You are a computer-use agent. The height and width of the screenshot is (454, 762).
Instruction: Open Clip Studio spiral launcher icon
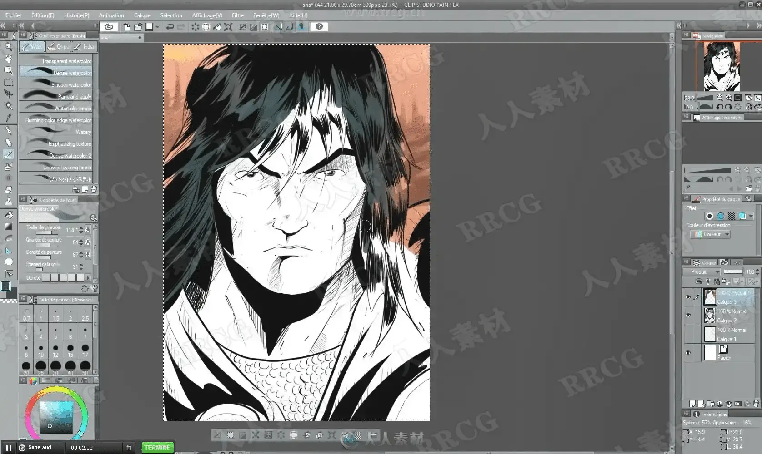109,27
